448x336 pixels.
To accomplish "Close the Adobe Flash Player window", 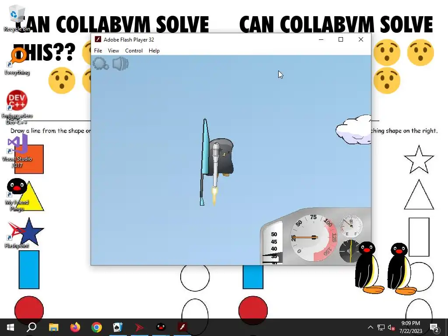I will coord(361,39).
